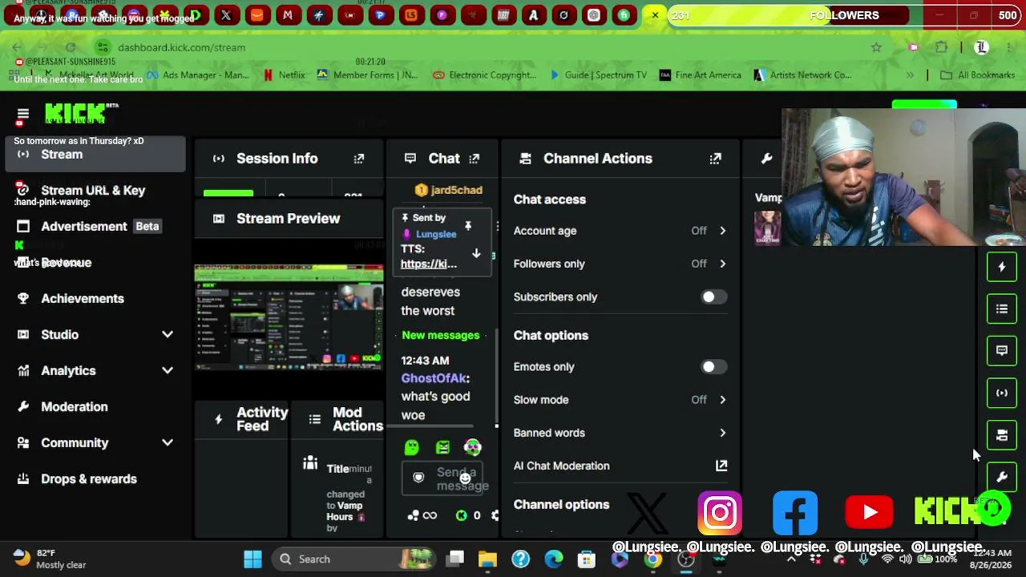Click Lungslee username in pinned message
This screenshot has width=1026, height=577.
(x=436, y=234)
